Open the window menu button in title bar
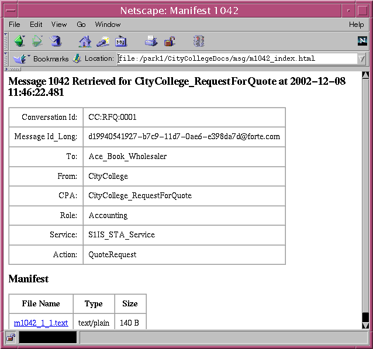Screen dimensions: 373x349 (x=11, y=11)
